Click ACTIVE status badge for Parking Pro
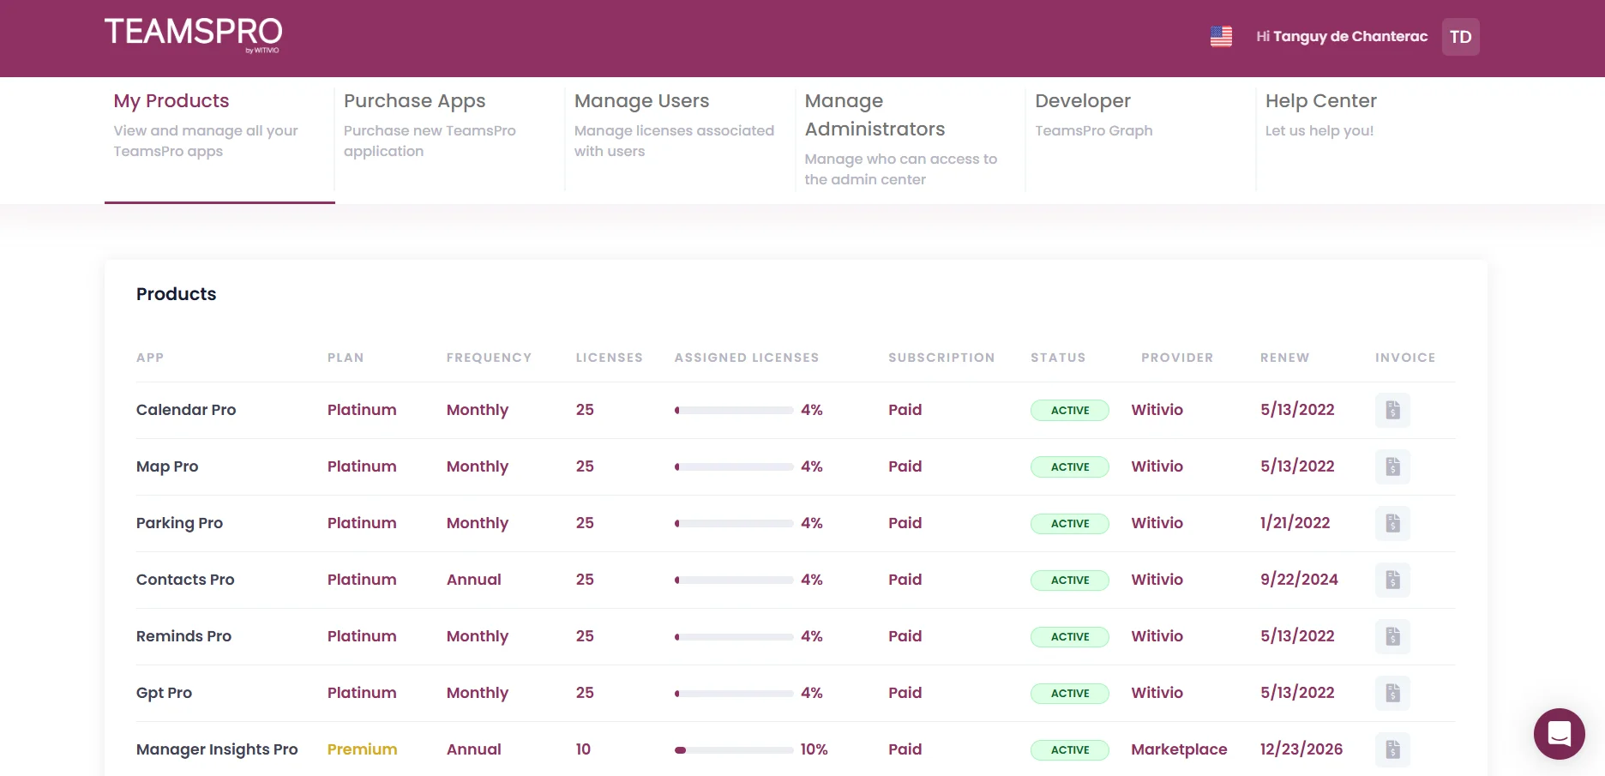The height and width of the screenshot is (776, 1605). [x=1069, y=524]
